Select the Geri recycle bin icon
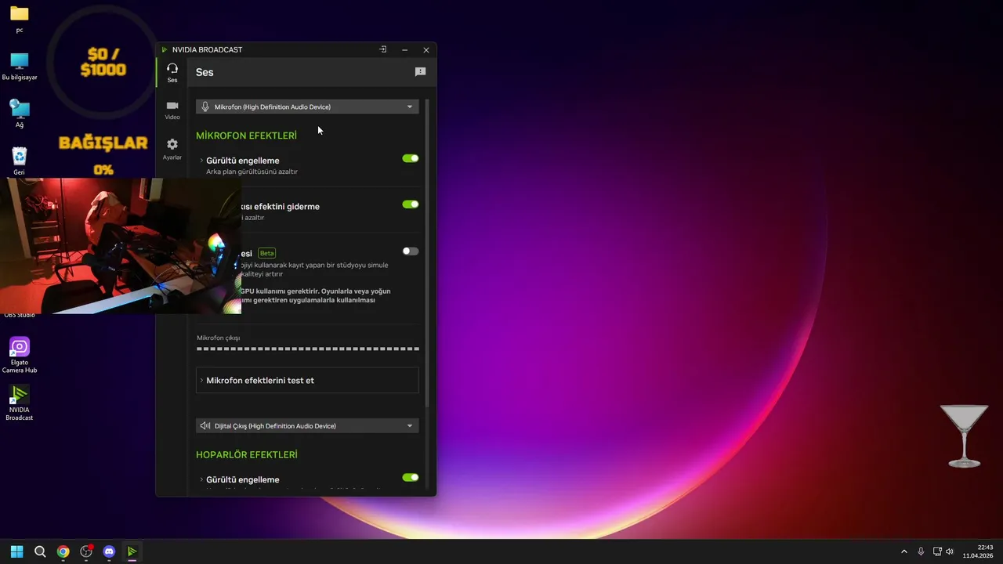The width and height of the screenshot is (1003, 564). (x=20, y=161)
